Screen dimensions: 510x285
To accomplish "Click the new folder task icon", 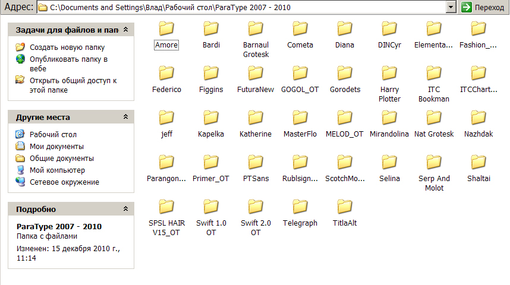I will pos(20,47).
